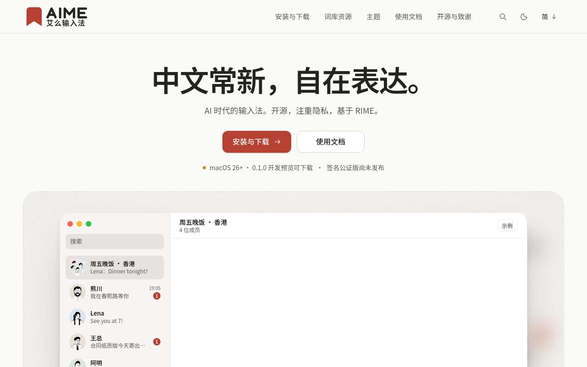Viewport: 587px width, 367px height.
Task: Click the red 安装与下载 button
Action: coord(257,142)
